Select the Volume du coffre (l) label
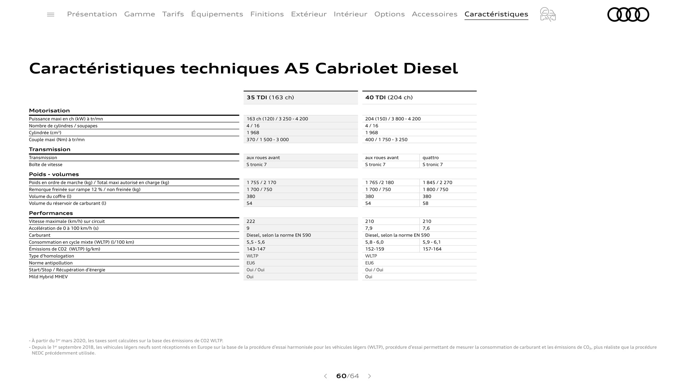 click(50, 196)
